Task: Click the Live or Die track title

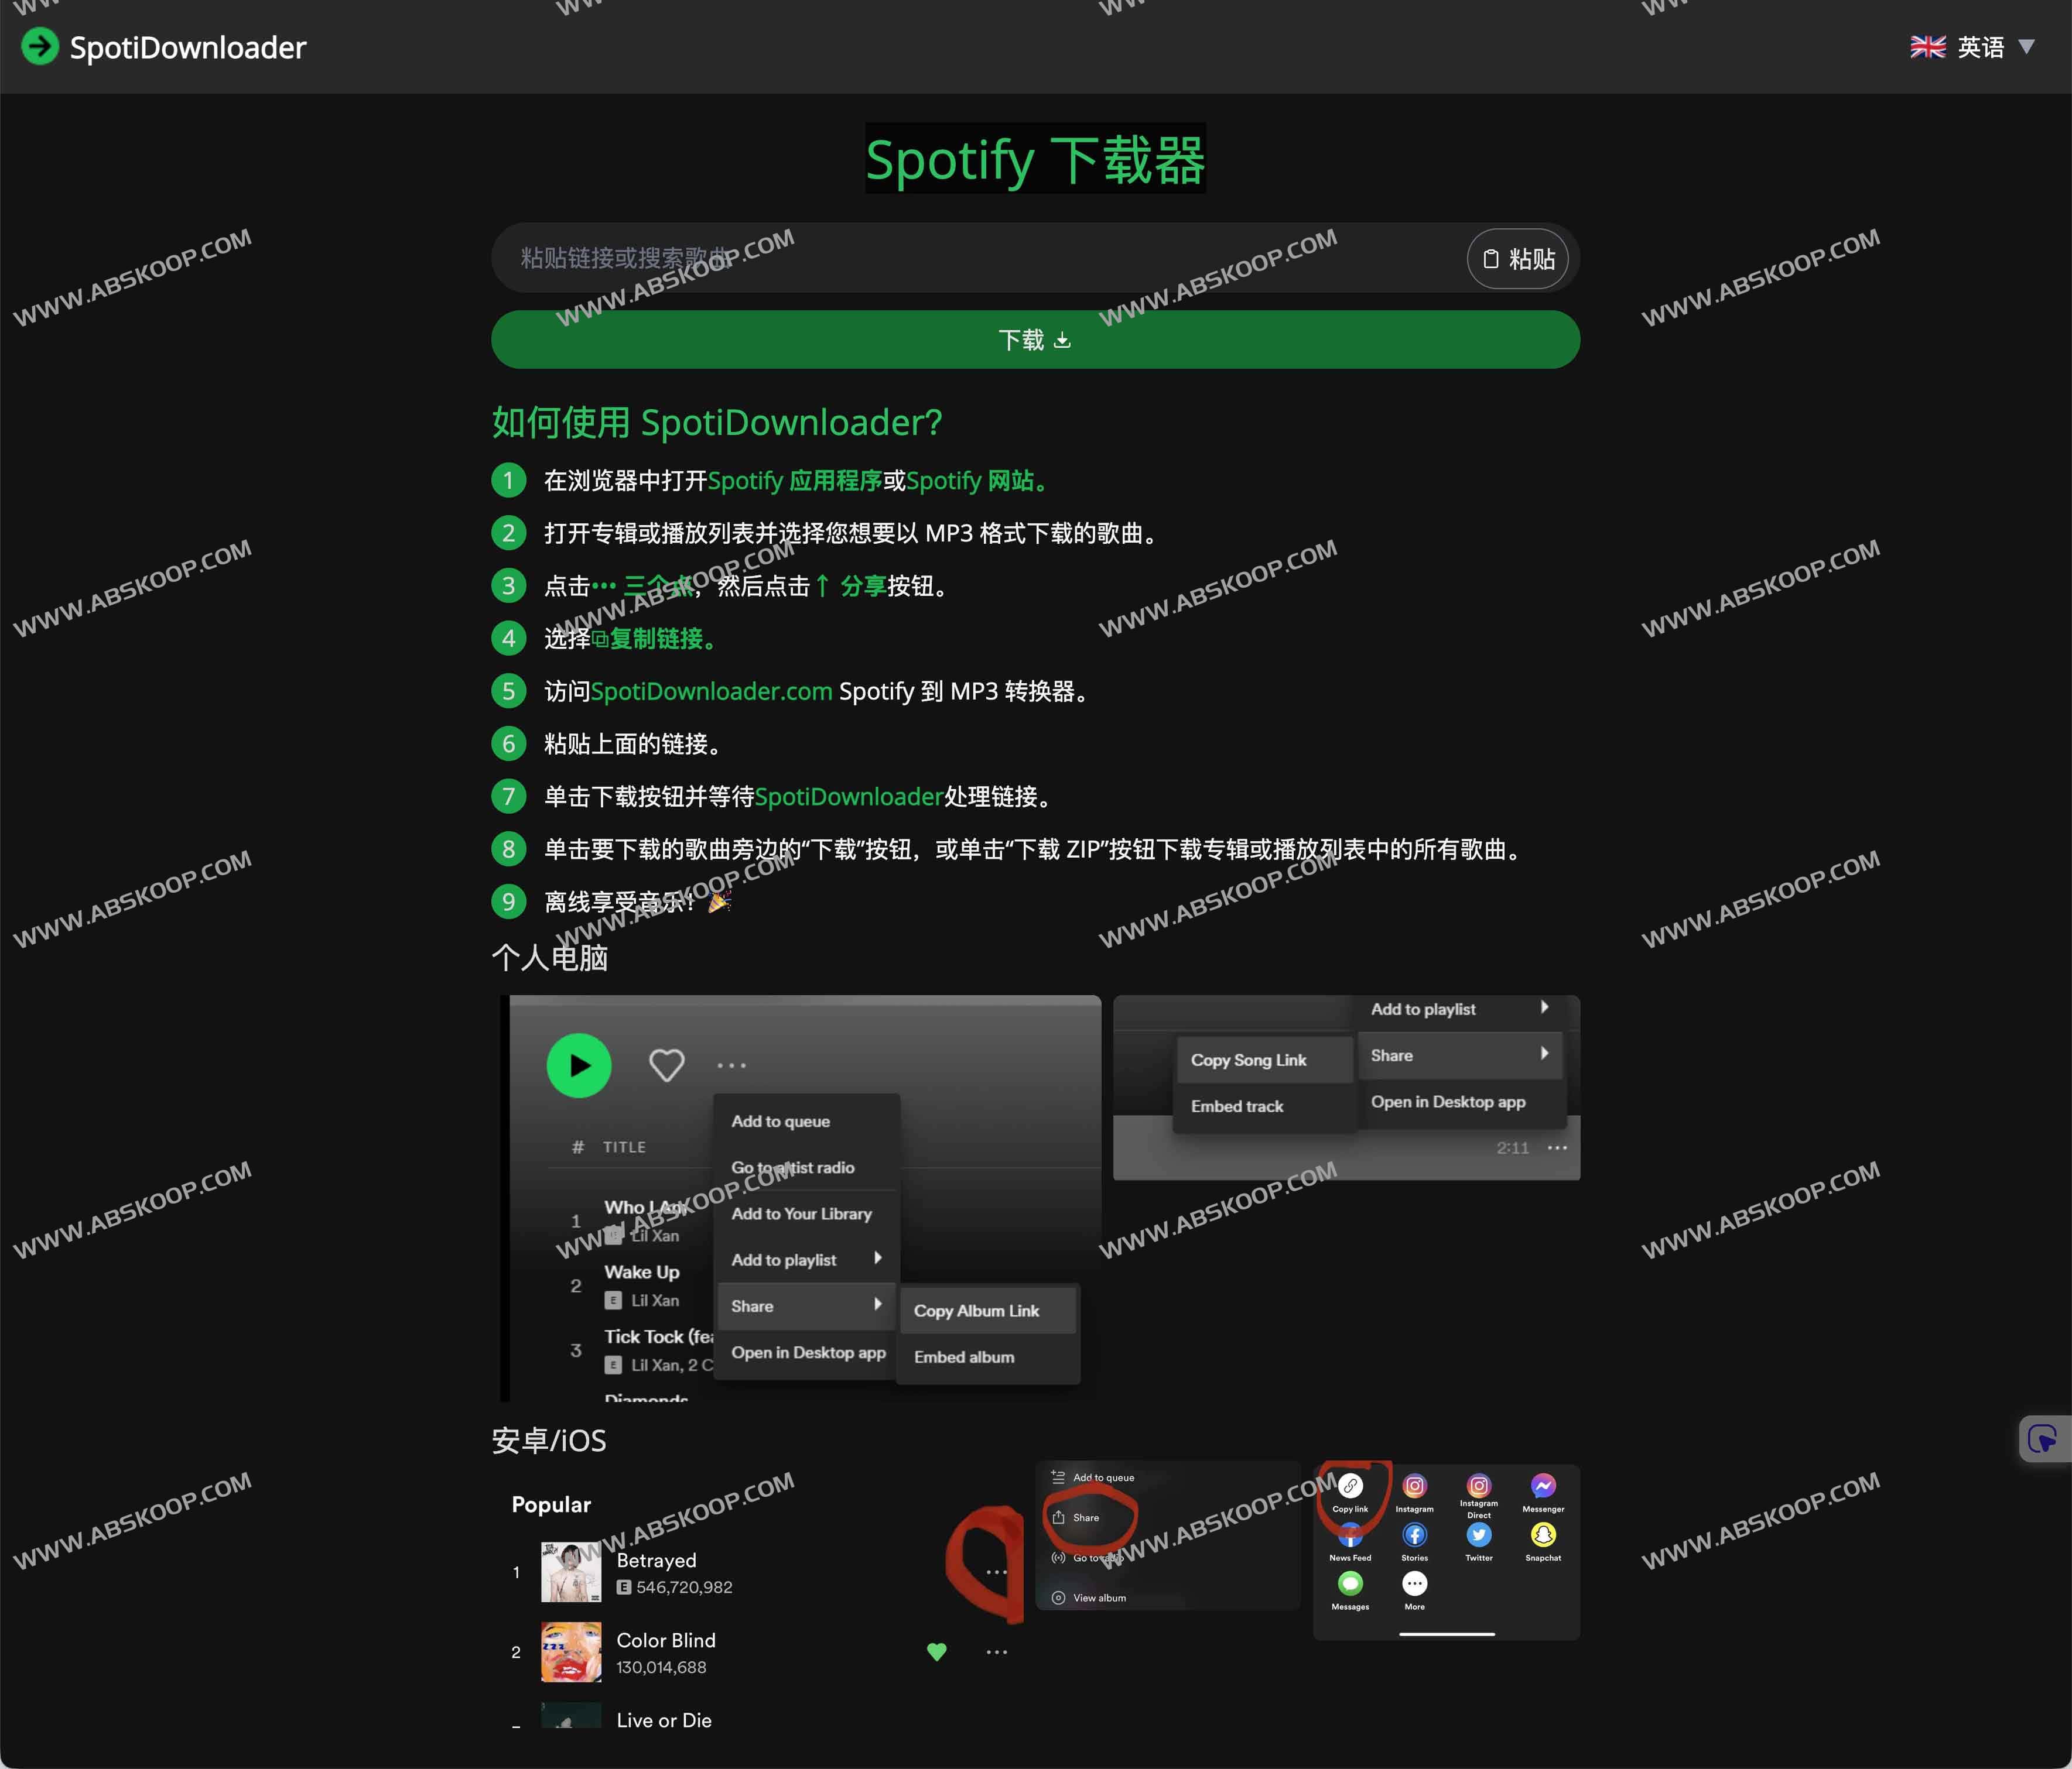Action: tap(664, 1720)
